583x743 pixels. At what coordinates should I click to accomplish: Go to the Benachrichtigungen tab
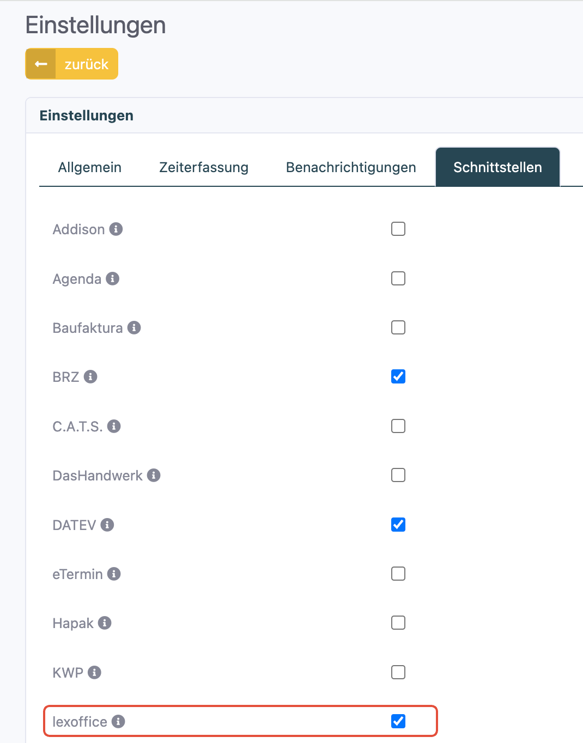[x=351, y=167]
